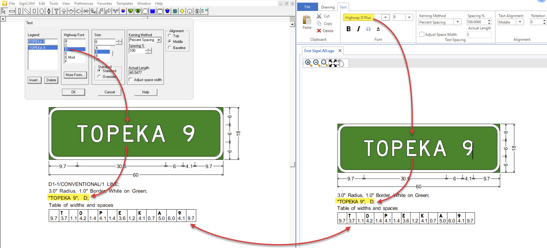Open the Highway D Plus font dropdown
Screen dimensions: 547x248
385,17
